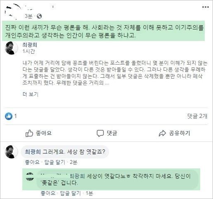Click the reply commenter's small avatar
This screenshot has height=199, width=213.
(x=30, y=177)
